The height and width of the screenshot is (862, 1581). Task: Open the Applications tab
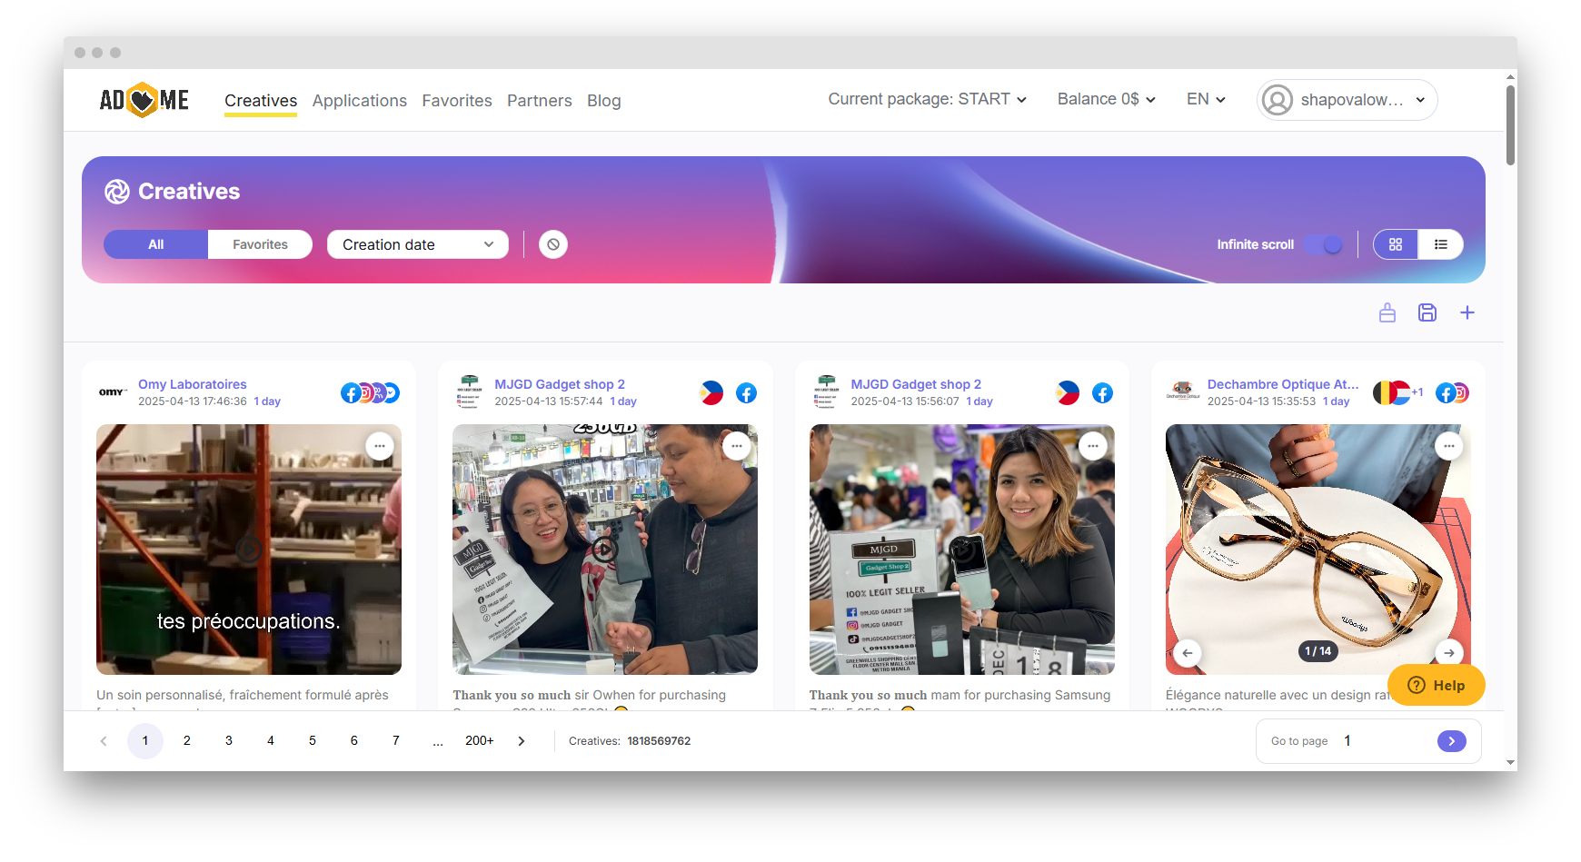click(x=359, y=101)
